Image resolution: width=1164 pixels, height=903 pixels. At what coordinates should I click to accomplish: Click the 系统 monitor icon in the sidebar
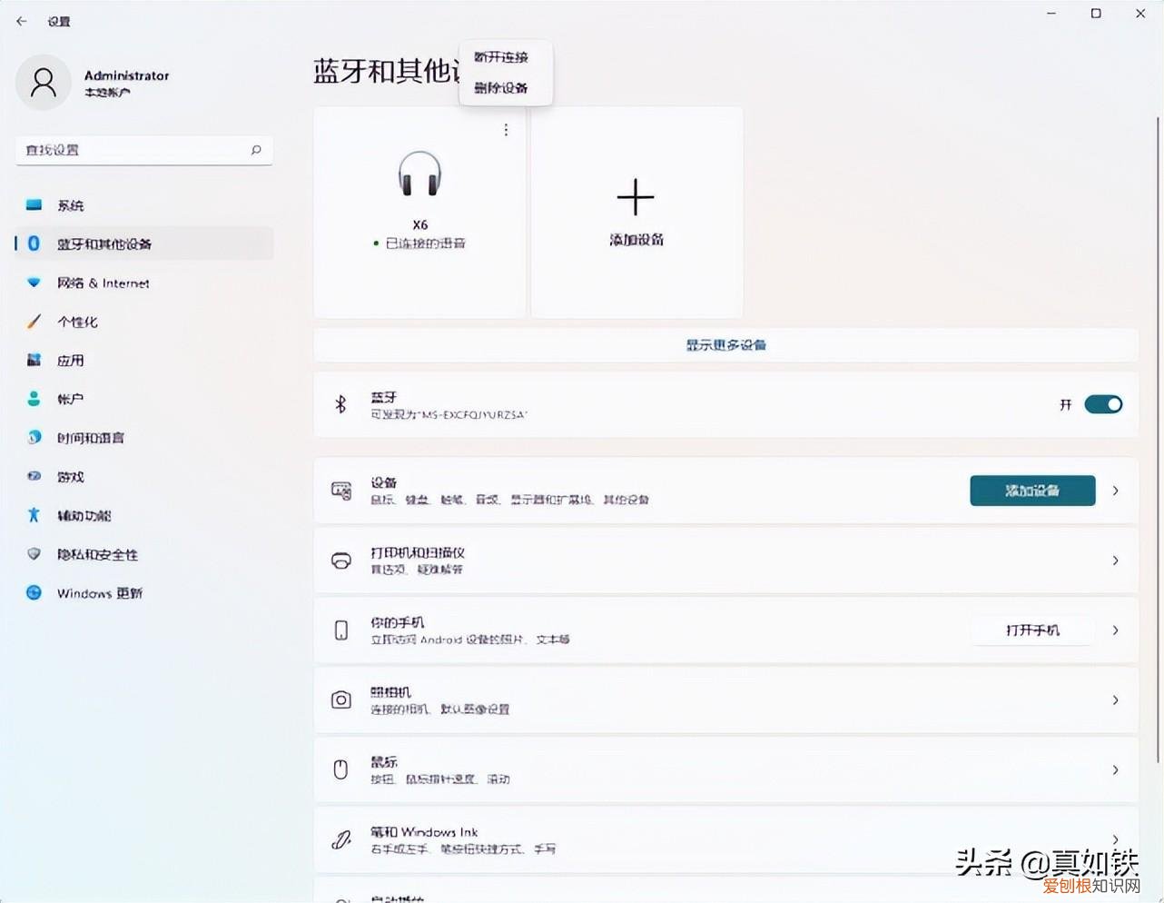click(x=34, y=205)
